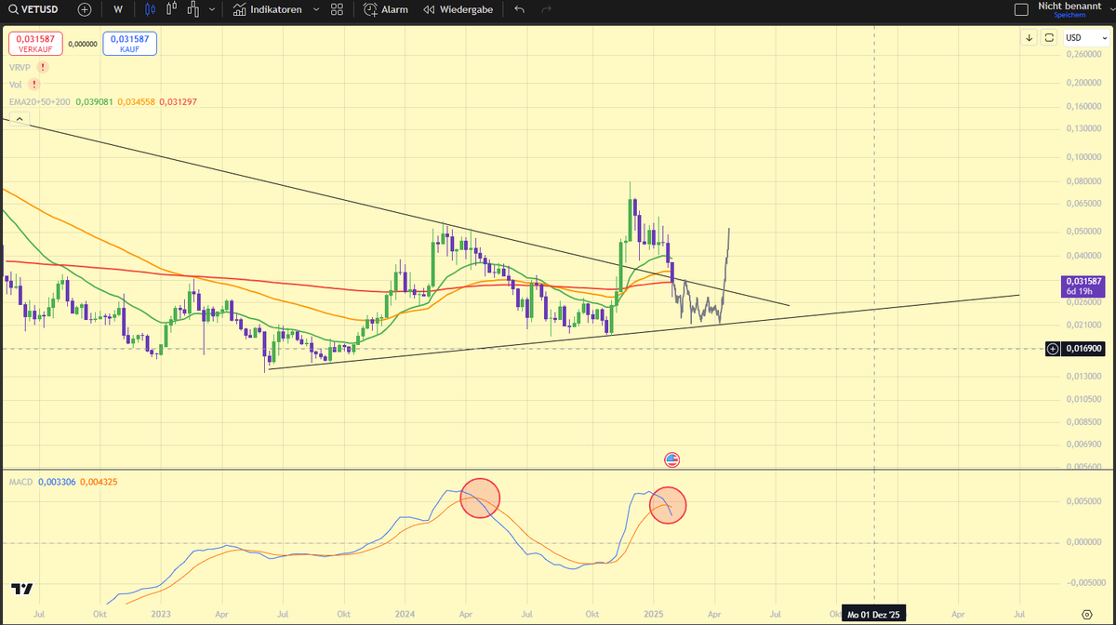Screen dimensions: 1116x625
Task: Click the 2023 label on time axis
Action: click(161, 615)
